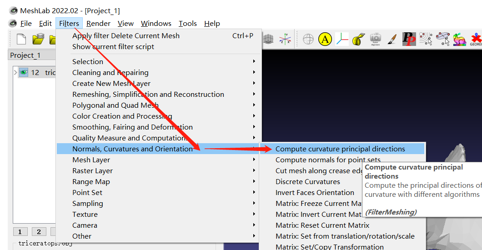Viewport: 482px width, 250px height.
Task: Open the Raster Alignment camera tool
Action: pyautogui.click(x=375, y=39)
